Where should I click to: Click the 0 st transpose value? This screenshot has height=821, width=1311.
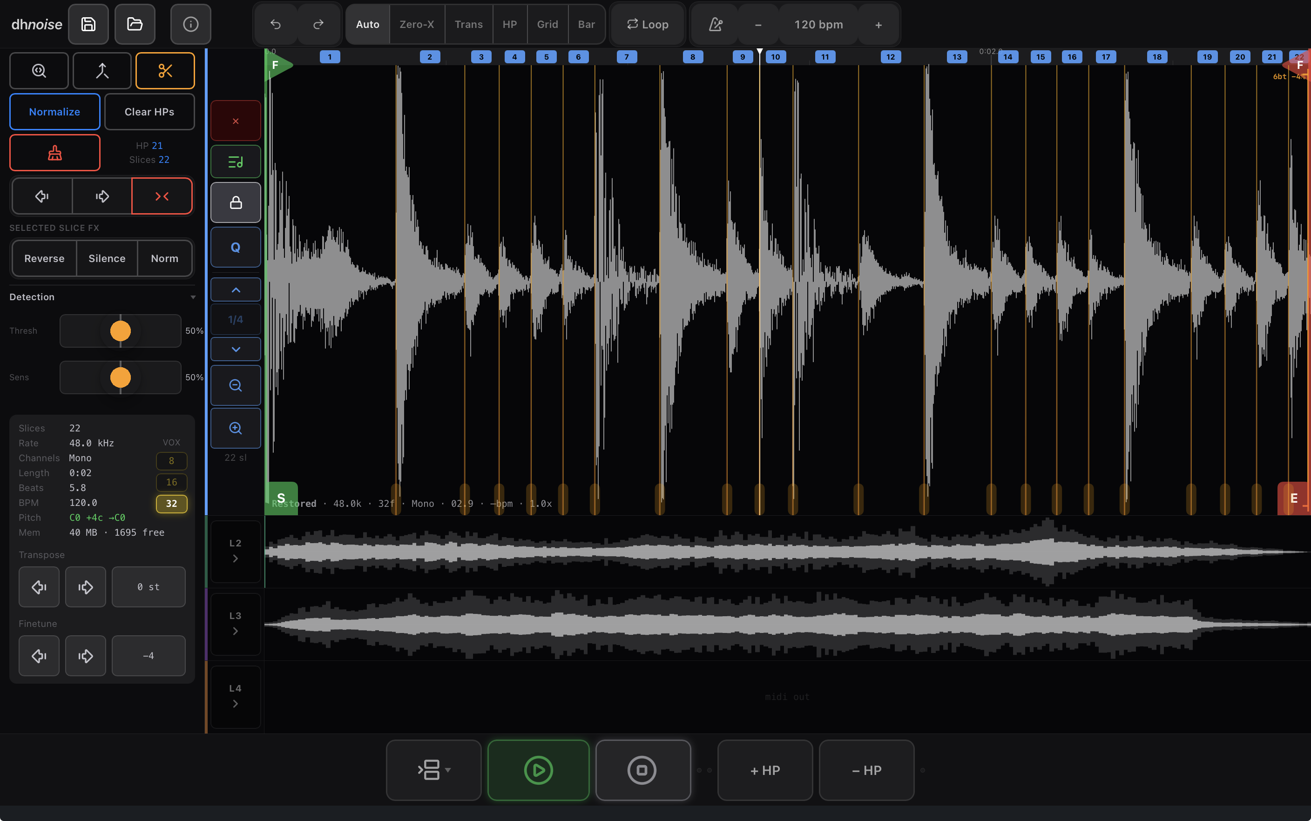(148, 587)
